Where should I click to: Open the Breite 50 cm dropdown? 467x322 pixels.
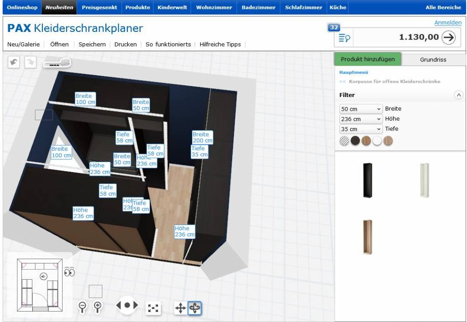coord(361,109)
